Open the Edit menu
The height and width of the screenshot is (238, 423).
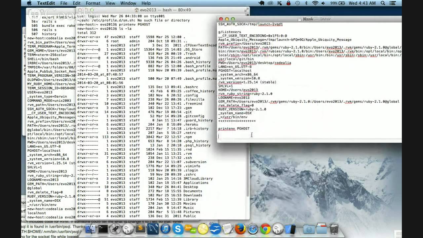(77, 3)
